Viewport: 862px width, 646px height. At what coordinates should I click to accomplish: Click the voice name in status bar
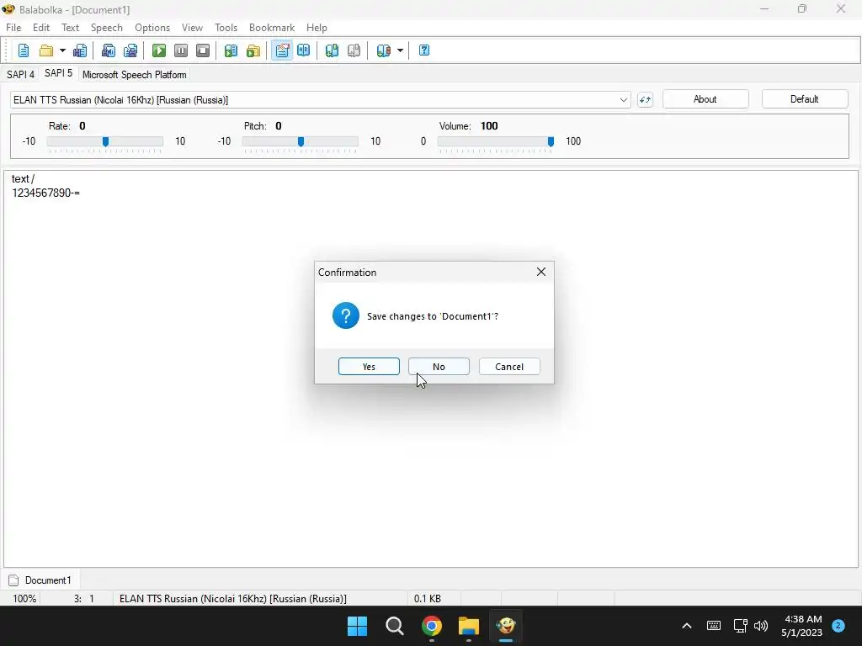(232, 599)
